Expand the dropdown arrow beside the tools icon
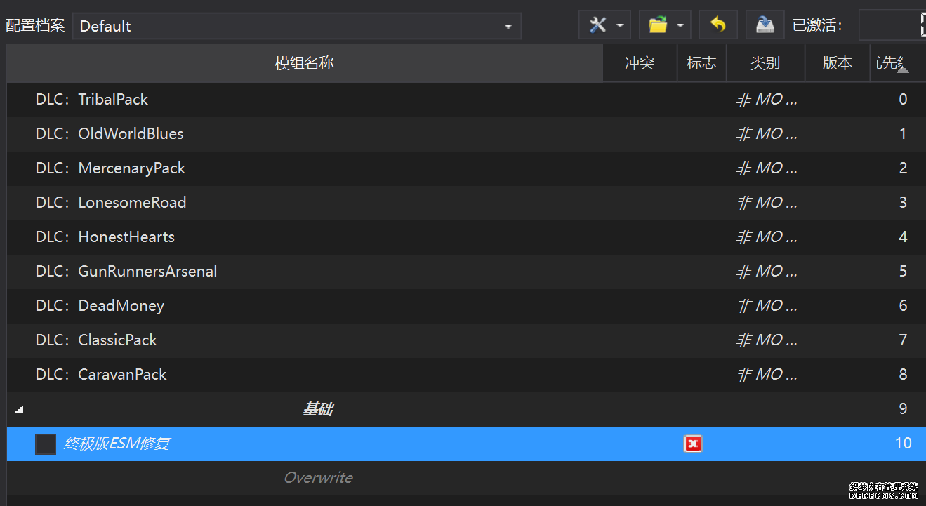The height and width of the screenshot is (506, 926). click(x=620, y=26)
